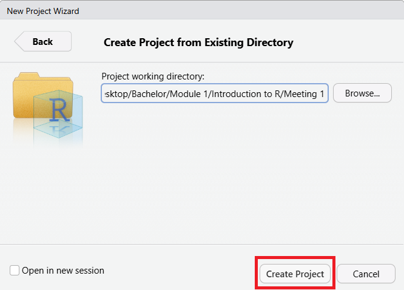The image size is (404, 290).
Task: Click the pointed left edge of Back button
Action: point(18,42)
